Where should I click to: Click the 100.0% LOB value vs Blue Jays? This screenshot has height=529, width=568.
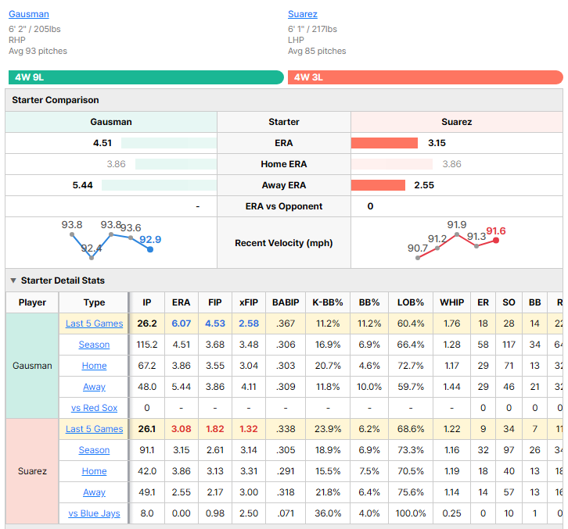click(411, 513)
